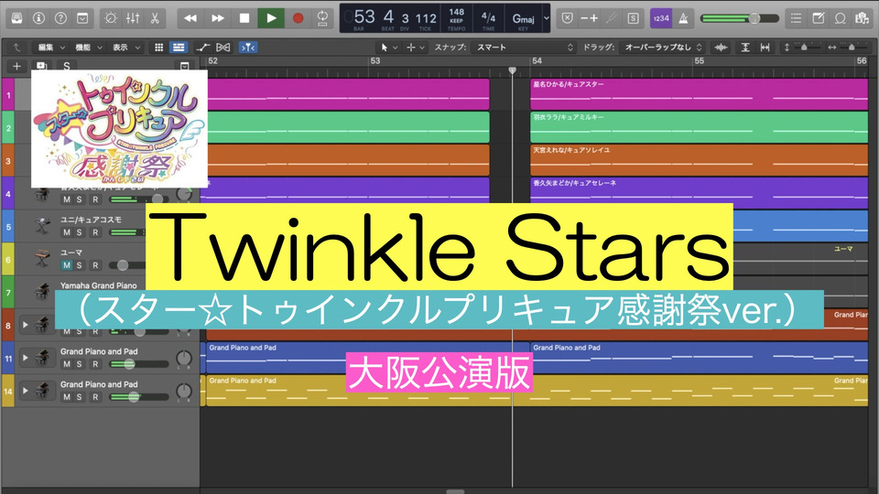Image resolution: width=879 pixels, height=494 pixels.
Task: Open the Loop Browser icon
Action: pyautogui.click(x=841, y=18)
